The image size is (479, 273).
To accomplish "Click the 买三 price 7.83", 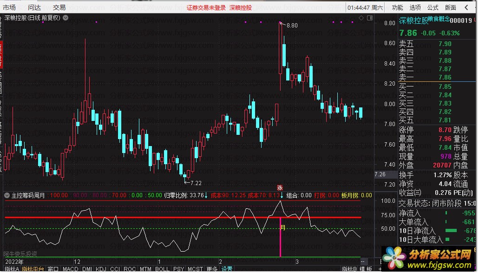I will tap(445, 103).
